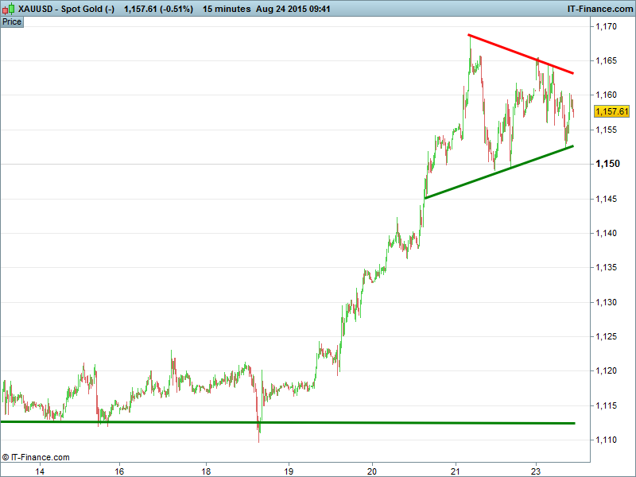Click the 1,110 price axis label

(606, 440)
